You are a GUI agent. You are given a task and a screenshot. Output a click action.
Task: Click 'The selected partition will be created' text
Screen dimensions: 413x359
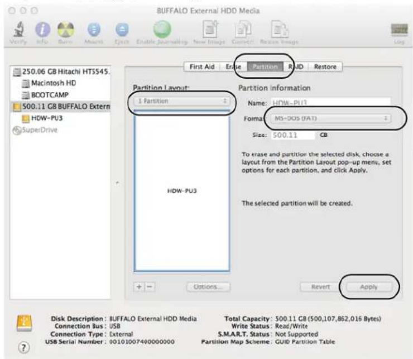297,203
